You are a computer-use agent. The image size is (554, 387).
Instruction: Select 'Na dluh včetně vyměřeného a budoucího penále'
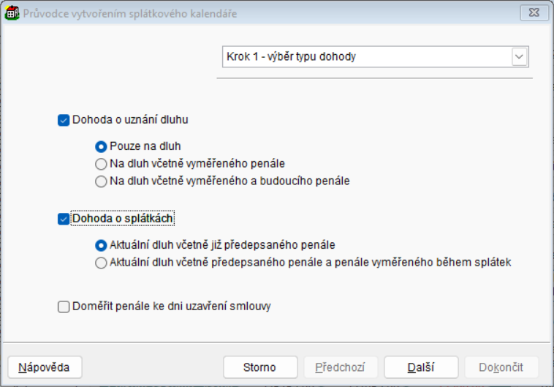click(102, 181)
